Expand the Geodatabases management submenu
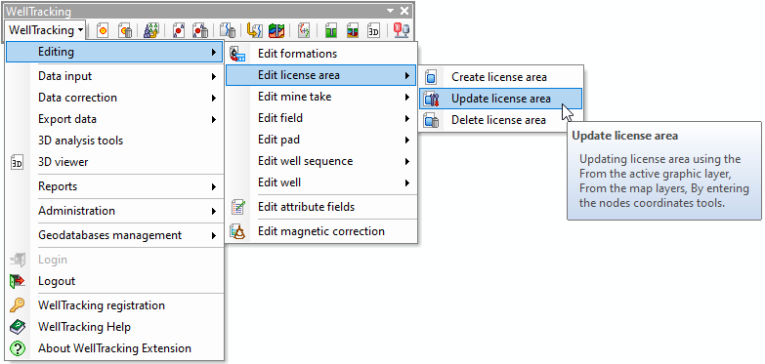The width and height of the screenshot is (765, 364). [214, 235]
